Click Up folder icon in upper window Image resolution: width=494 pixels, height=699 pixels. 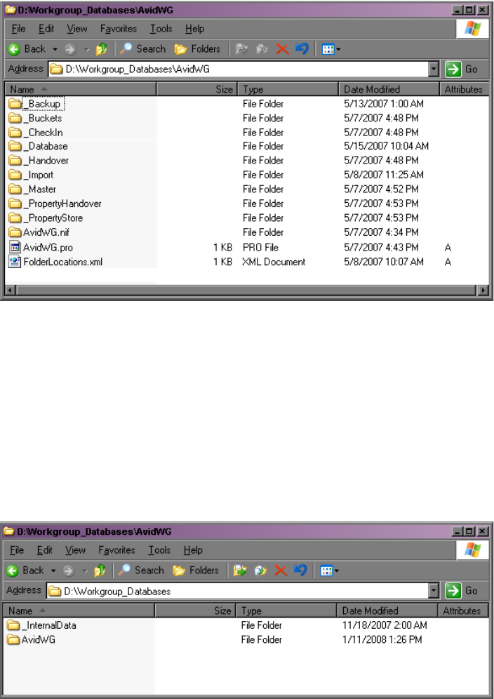click(102, 49)
